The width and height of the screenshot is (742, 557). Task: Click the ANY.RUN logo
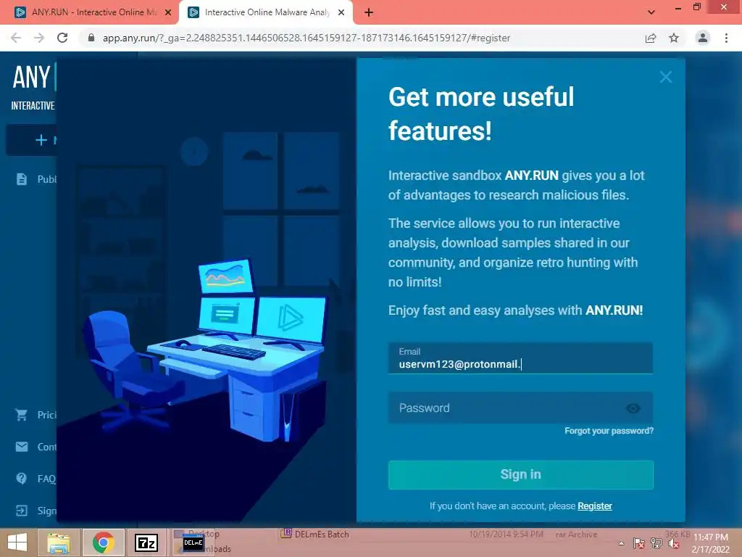click(x=33, y=77)
